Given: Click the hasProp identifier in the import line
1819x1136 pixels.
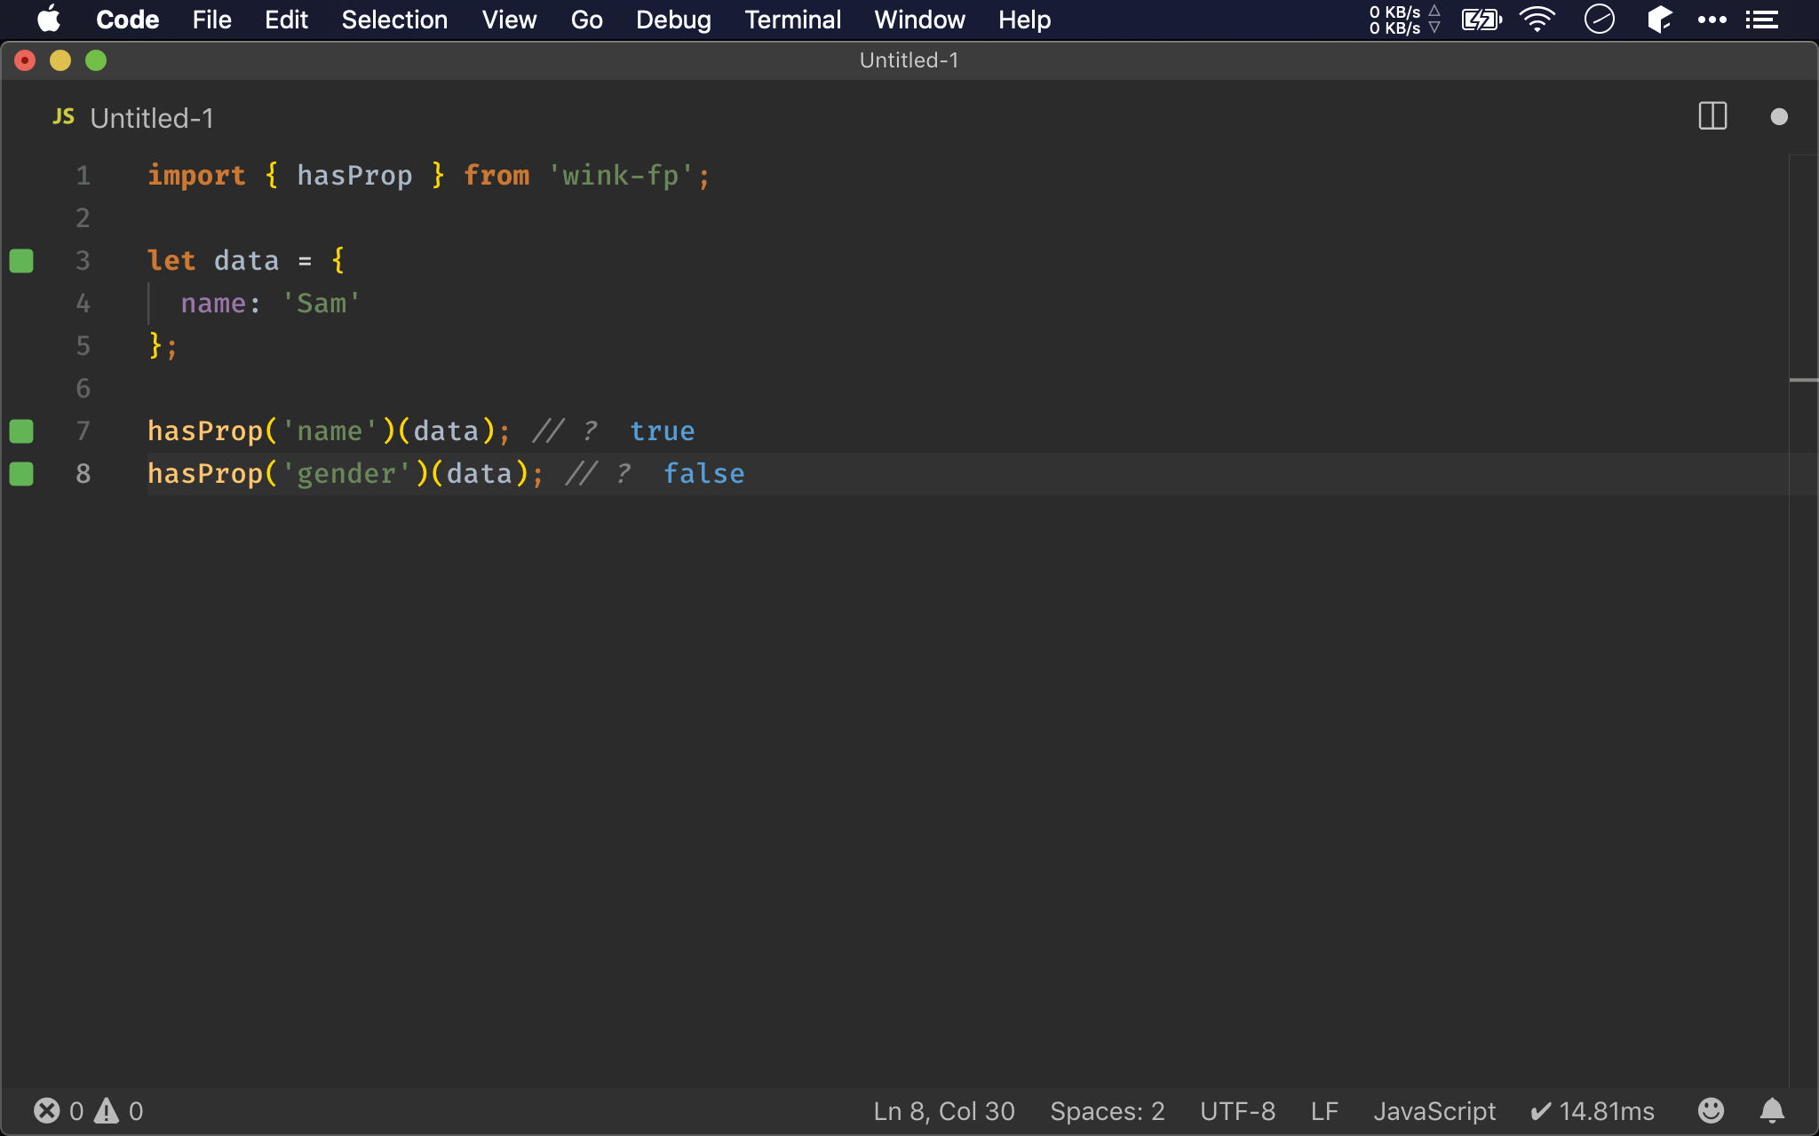Looking at the screenshot, I should (x=354, y=176).
